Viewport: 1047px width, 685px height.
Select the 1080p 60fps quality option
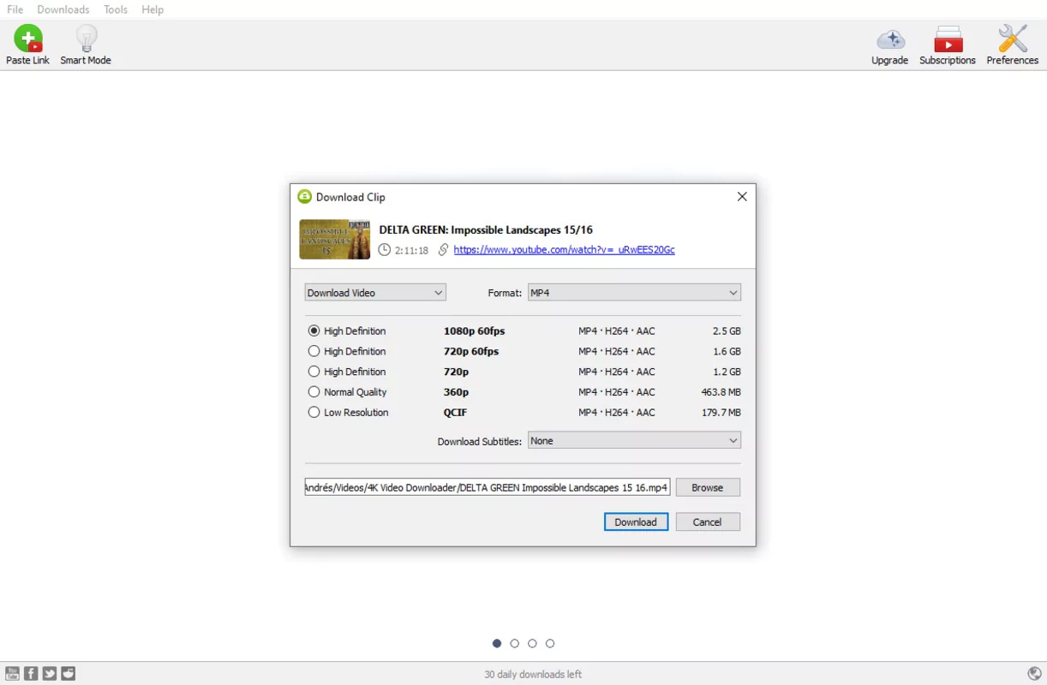click(x=314, y=331)
